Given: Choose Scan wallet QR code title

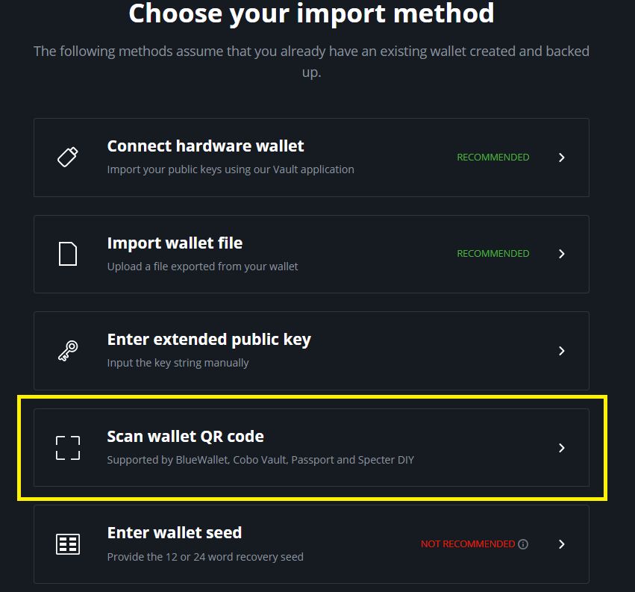Looking at the screenshot, I should (185, 437).
